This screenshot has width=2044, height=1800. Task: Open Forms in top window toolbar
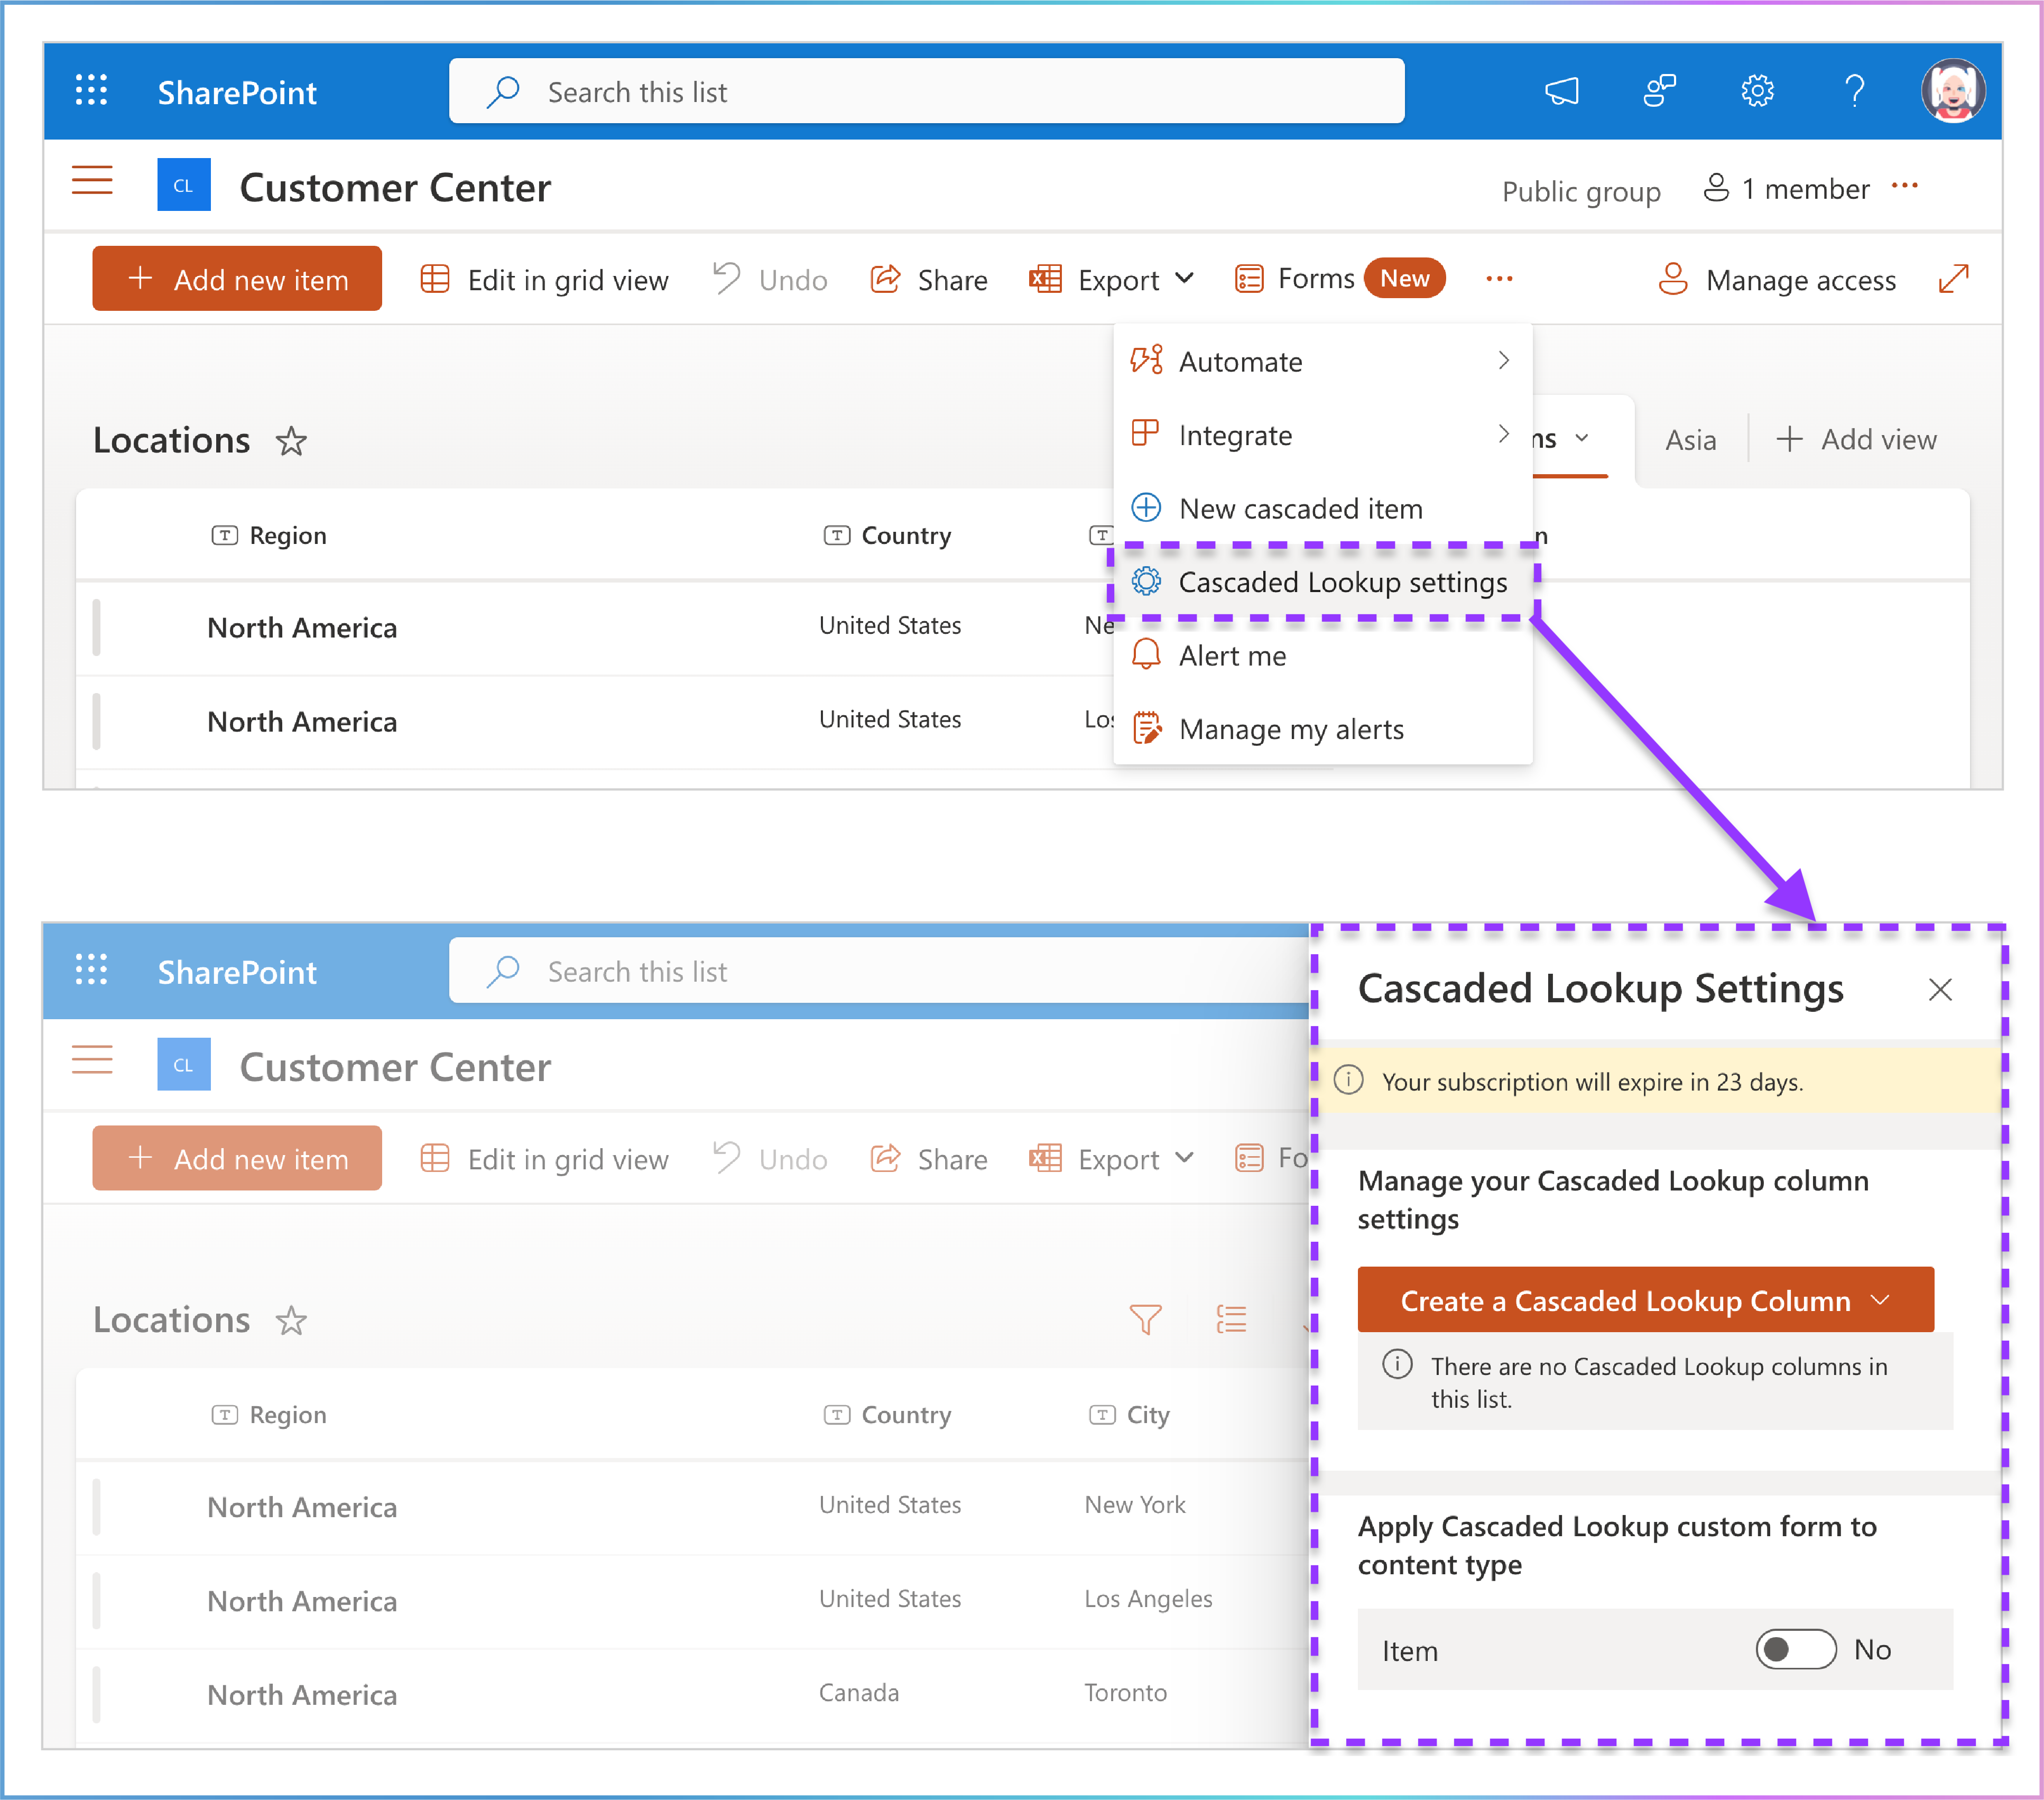[1339, 279]
